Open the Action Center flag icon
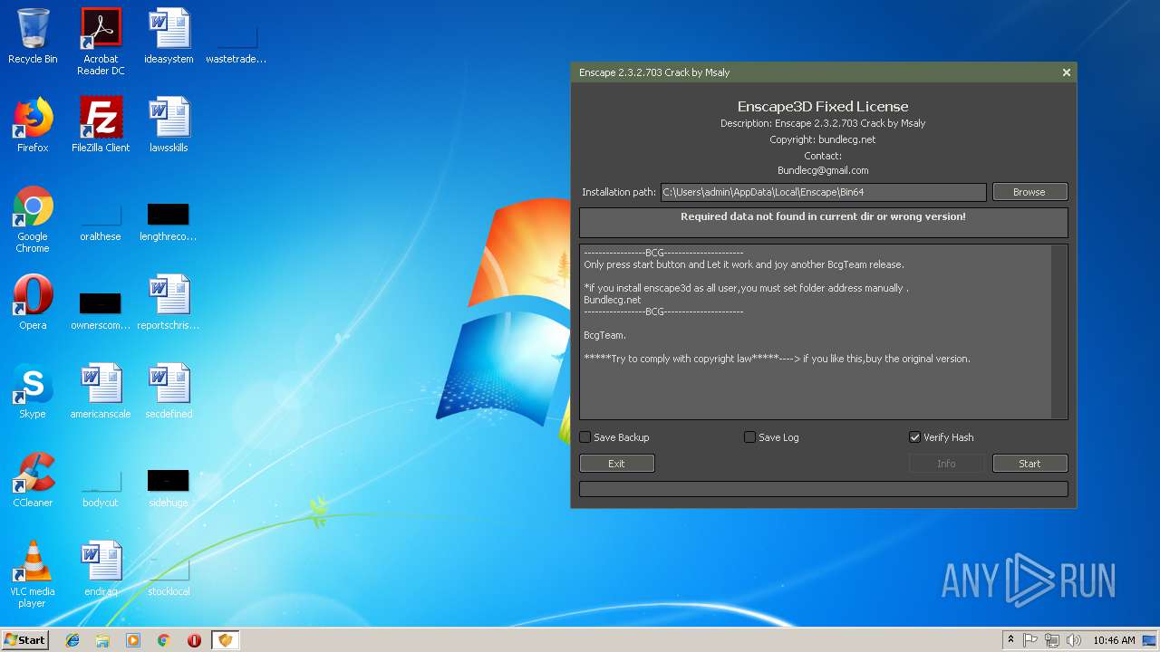The image size is (1160, 652). [1030, 640]
